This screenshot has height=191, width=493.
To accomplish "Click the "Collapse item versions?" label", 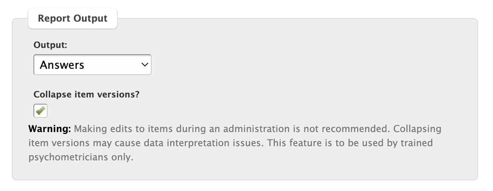I will [87, 94].
